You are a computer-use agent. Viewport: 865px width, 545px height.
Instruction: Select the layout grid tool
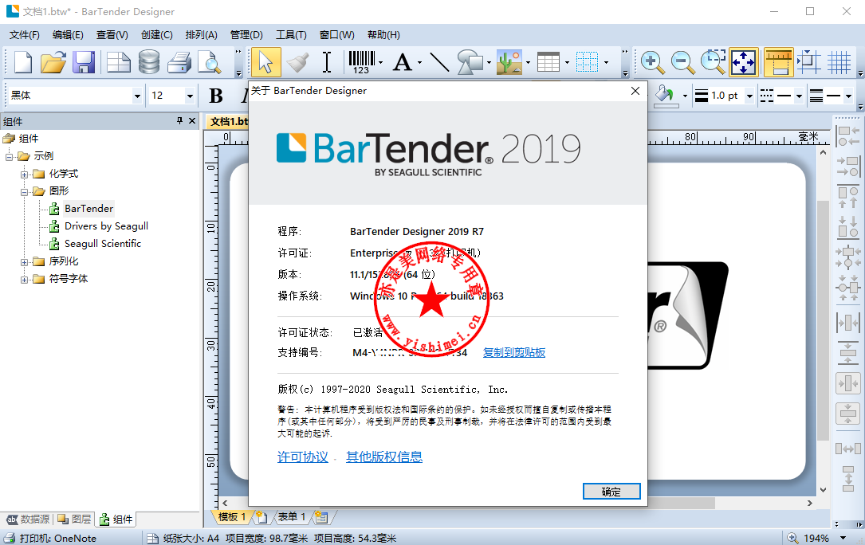(x=587, y=62)
